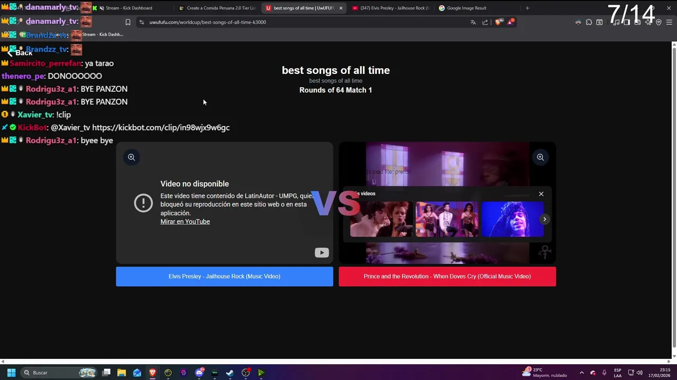
Task: Open Steam from taskbar
Action: 230,373
